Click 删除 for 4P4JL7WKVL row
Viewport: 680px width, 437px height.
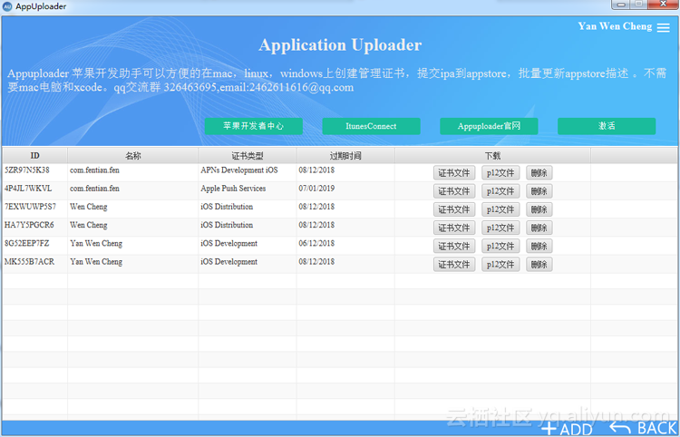(539, 191)
